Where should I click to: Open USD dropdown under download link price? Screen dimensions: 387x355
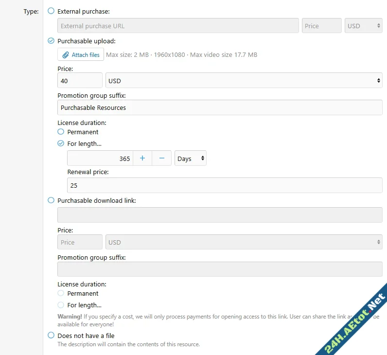point(243,242)
